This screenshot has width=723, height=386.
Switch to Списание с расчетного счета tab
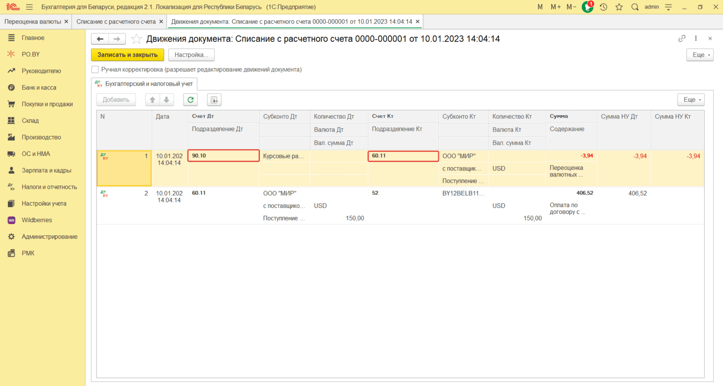click(x=116, y=22)
